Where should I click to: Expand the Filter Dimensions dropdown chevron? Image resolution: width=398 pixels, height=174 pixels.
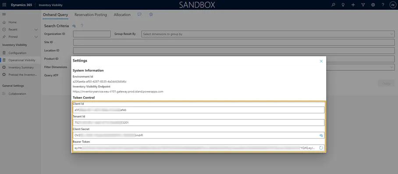(x=392, y=67)
